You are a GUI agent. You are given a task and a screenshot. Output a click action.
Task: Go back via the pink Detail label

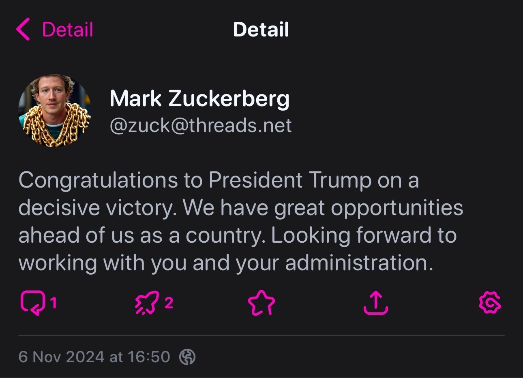pos(67,30)
